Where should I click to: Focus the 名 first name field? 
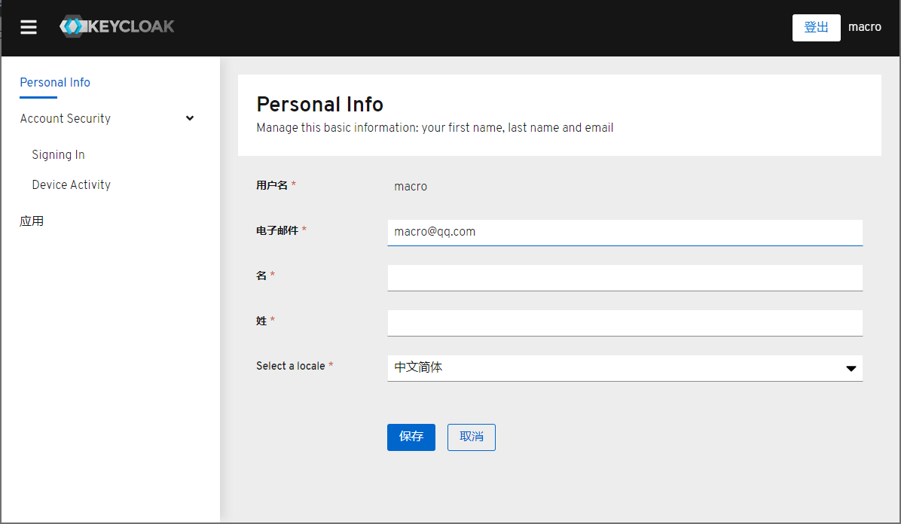625,278
